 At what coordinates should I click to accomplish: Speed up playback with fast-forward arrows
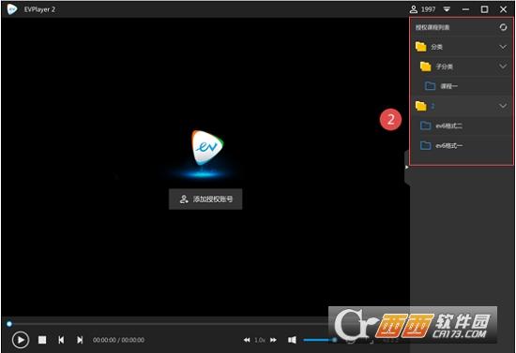pos(273,340)
